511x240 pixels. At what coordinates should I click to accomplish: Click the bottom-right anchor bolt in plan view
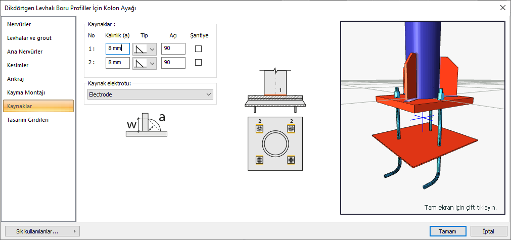291,160
